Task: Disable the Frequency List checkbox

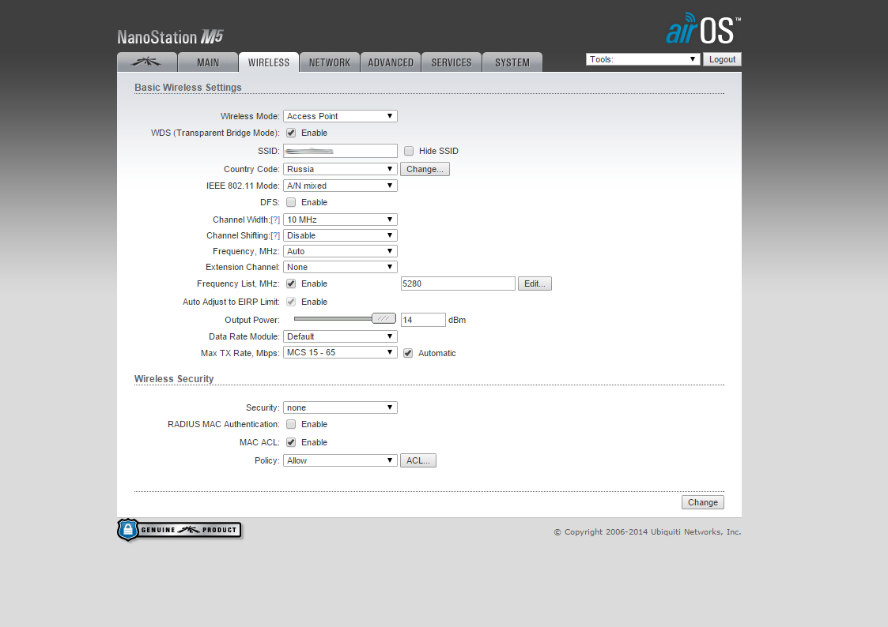Action: coord(291,283)
